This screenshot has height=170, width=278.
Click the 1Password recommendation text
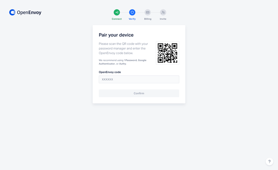[x=130, y=60]
